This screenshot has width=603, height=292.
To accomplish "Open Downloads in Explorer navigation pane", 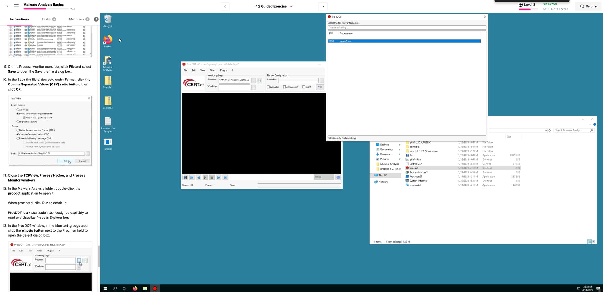I will click(x=386, y=154).
